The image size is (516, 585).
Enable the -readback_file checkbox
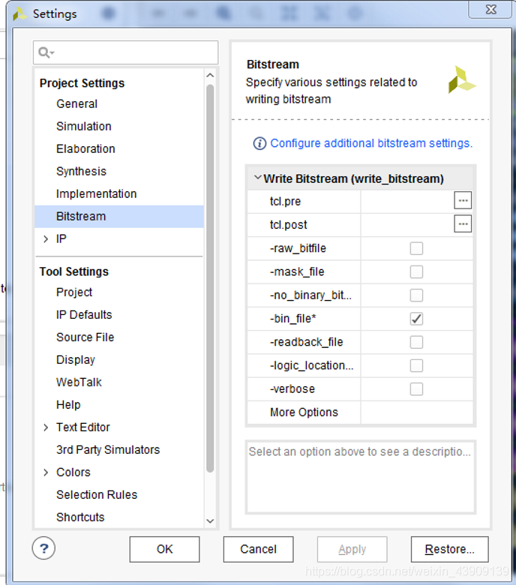point(416,342)
